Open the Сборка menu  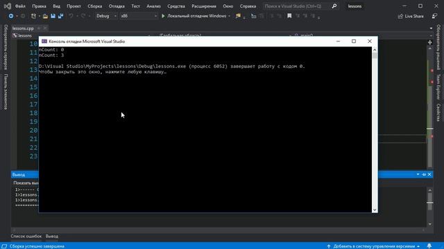tap(95, 6)
